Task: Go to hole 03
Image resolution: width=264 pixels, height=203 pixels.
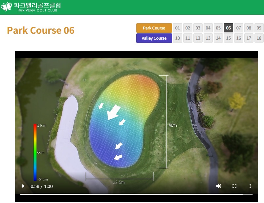Action: click(198, 28)
